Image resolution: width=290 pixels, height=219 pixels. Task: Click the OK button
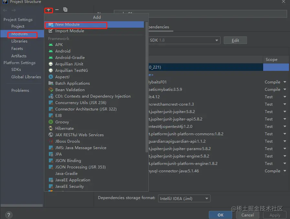point(220,215)
